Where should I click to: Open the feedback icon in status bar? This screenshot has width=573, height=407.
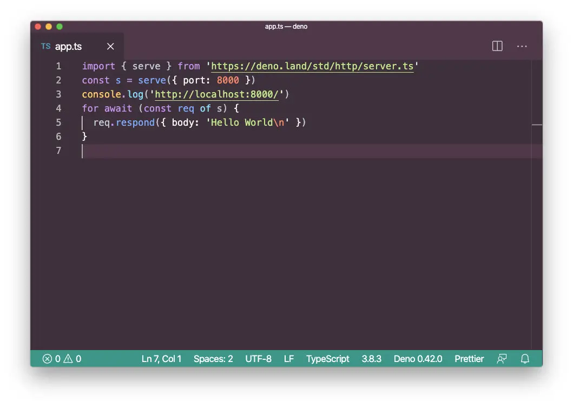pyautogui.click(x=502, y=359)
